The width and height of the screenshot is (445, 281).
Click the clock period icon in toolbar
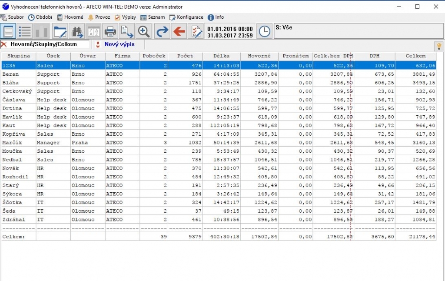click(x=265, y=31)
